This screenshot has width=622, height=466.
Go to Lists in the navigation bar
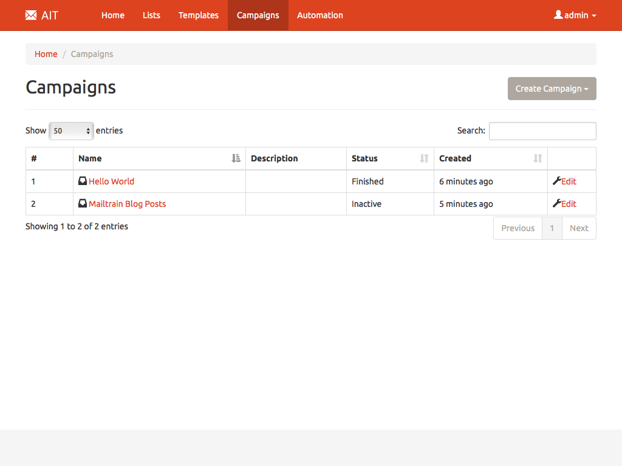click(x=151, y=15)
